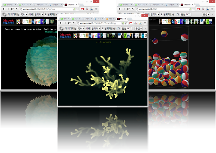Click 원본 보기 button in beach balls window

186,14
